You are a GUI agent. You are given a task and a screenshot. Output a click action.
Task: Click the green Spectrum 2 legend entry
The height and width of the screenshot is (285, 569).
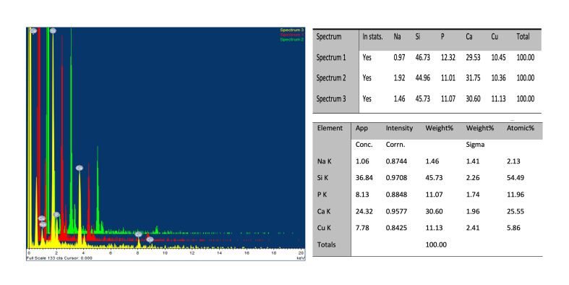coord(292,40)
